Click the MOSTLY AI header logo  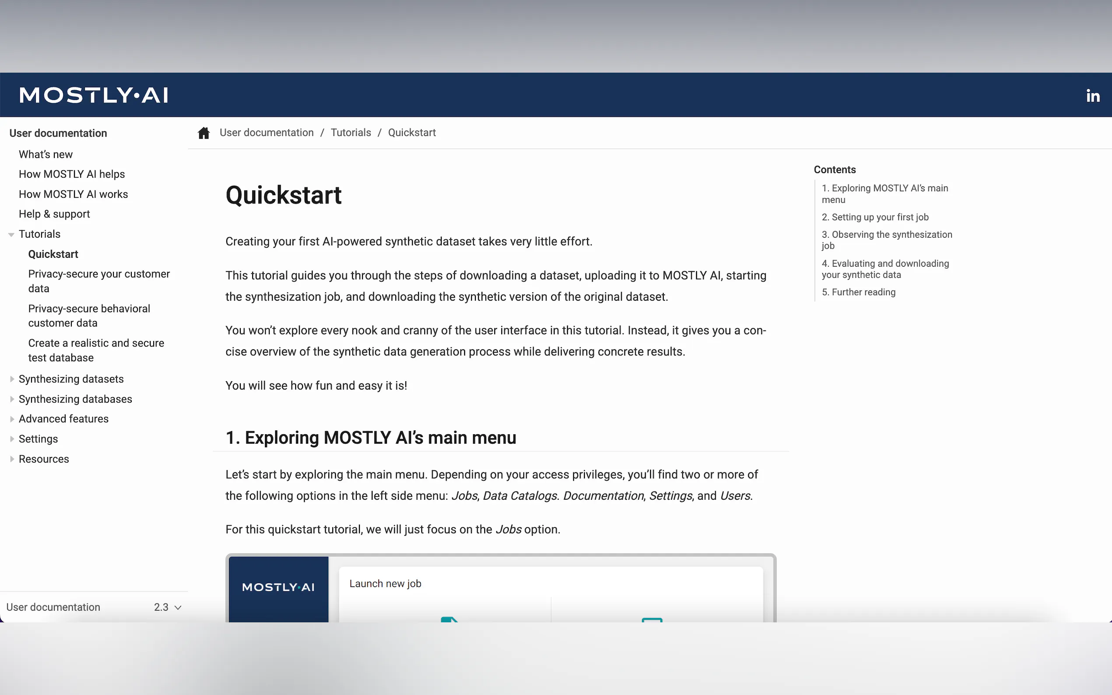pos(94,95)
